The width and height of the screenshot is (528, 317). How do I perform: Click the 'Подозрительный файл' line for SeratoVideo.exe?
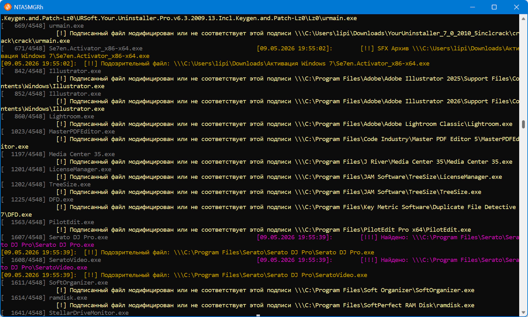[x=184, y=275]
